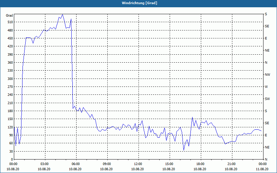Screen dimensions: 277x173
Task: Click the 15:00 time label
Action: point(169,164)
